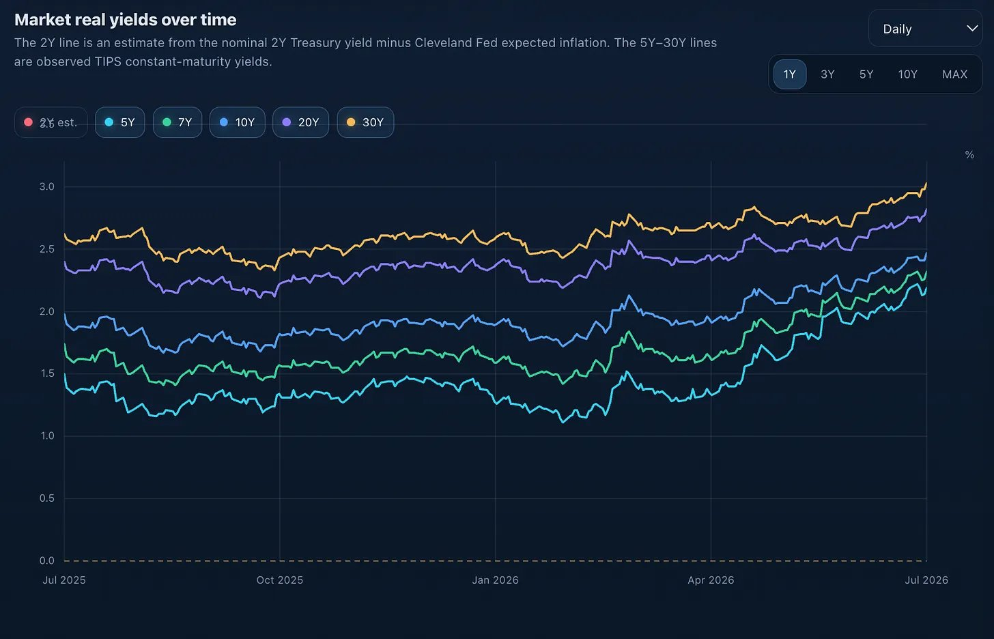Hide the 10Y series legend chip

[x=237, y=122]
